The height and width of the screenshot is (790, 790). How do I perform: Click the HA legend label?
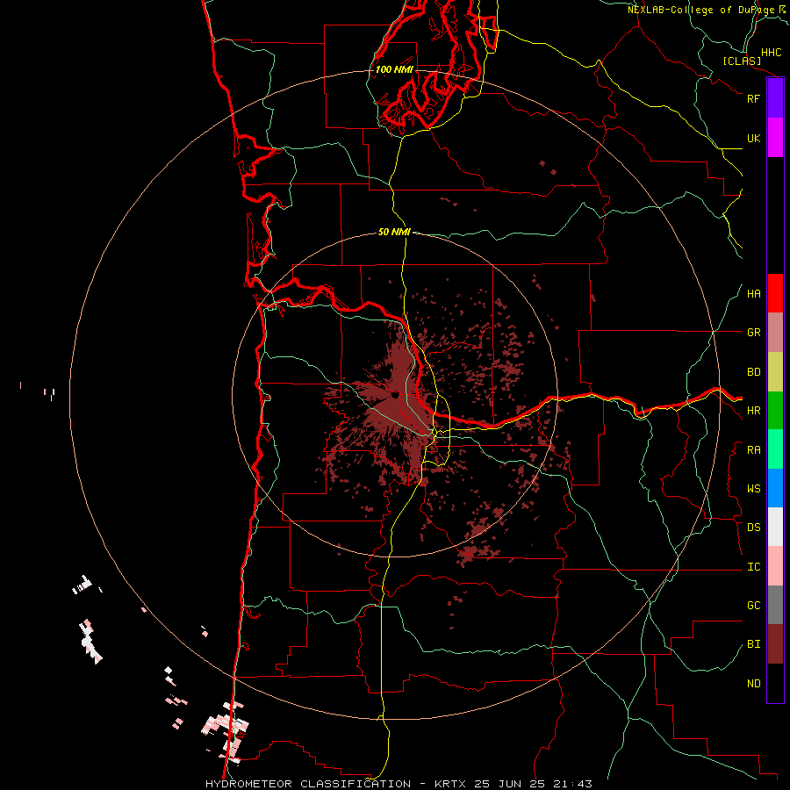753,294
